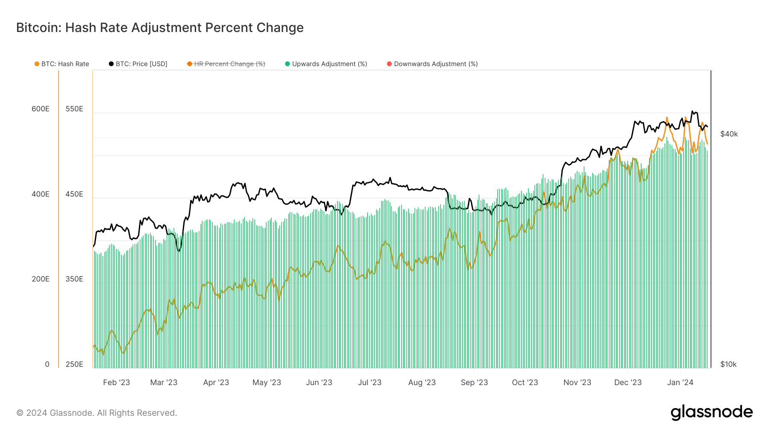Click the black BTC: Price legend dot
This screenshot has height=432, width=769.
(x=112, y=64)
